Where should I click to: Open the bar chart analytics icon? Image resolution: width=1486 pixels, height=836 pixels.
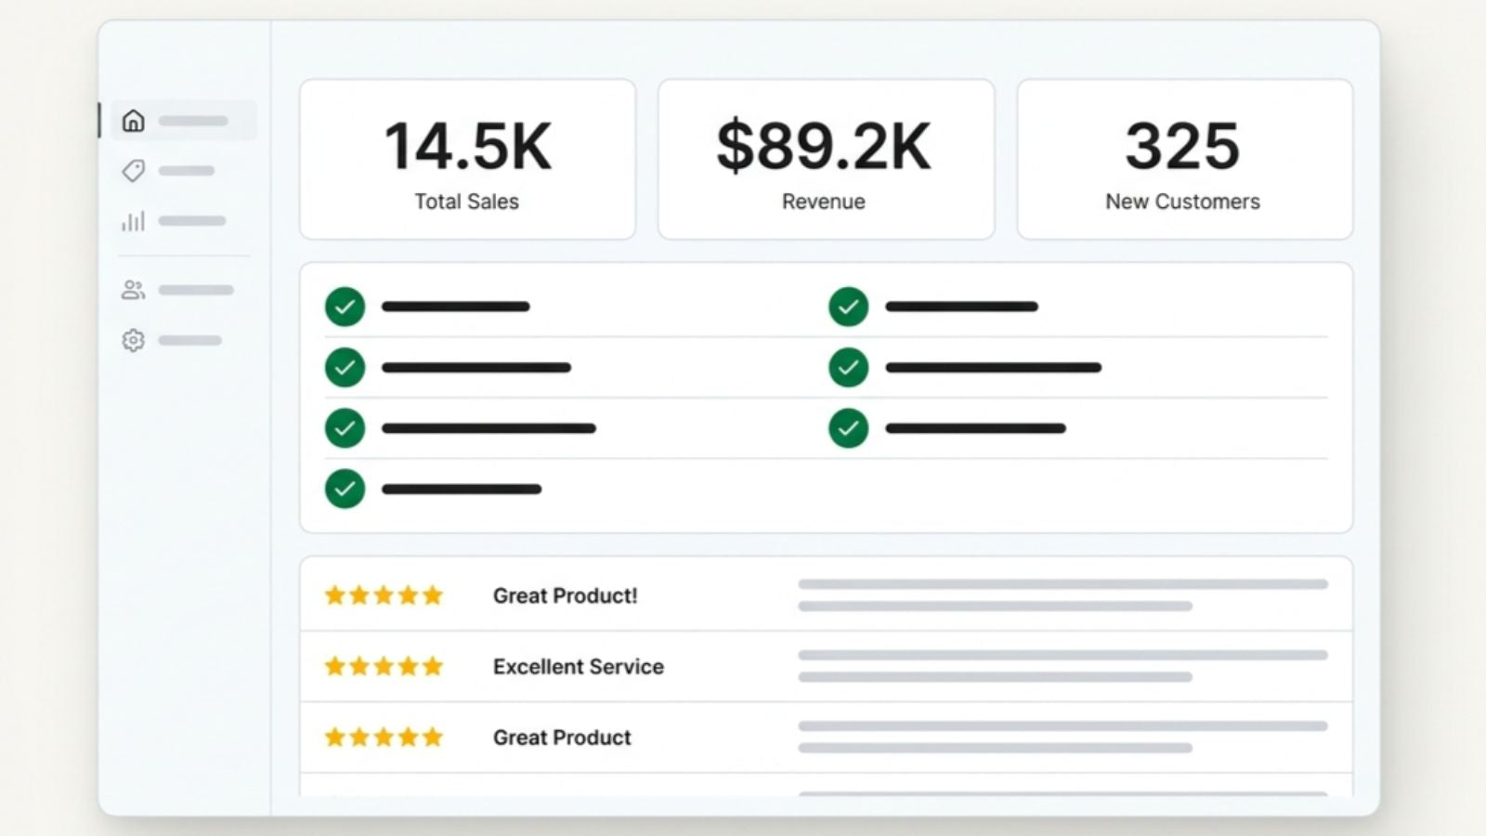point(134,221)
